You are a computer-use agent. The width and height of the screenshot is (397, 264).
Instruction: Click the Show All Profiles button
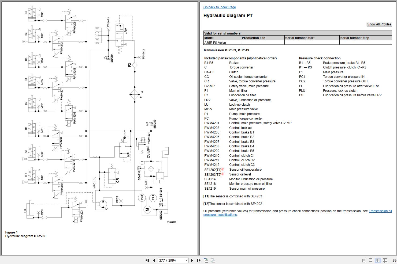379,24
